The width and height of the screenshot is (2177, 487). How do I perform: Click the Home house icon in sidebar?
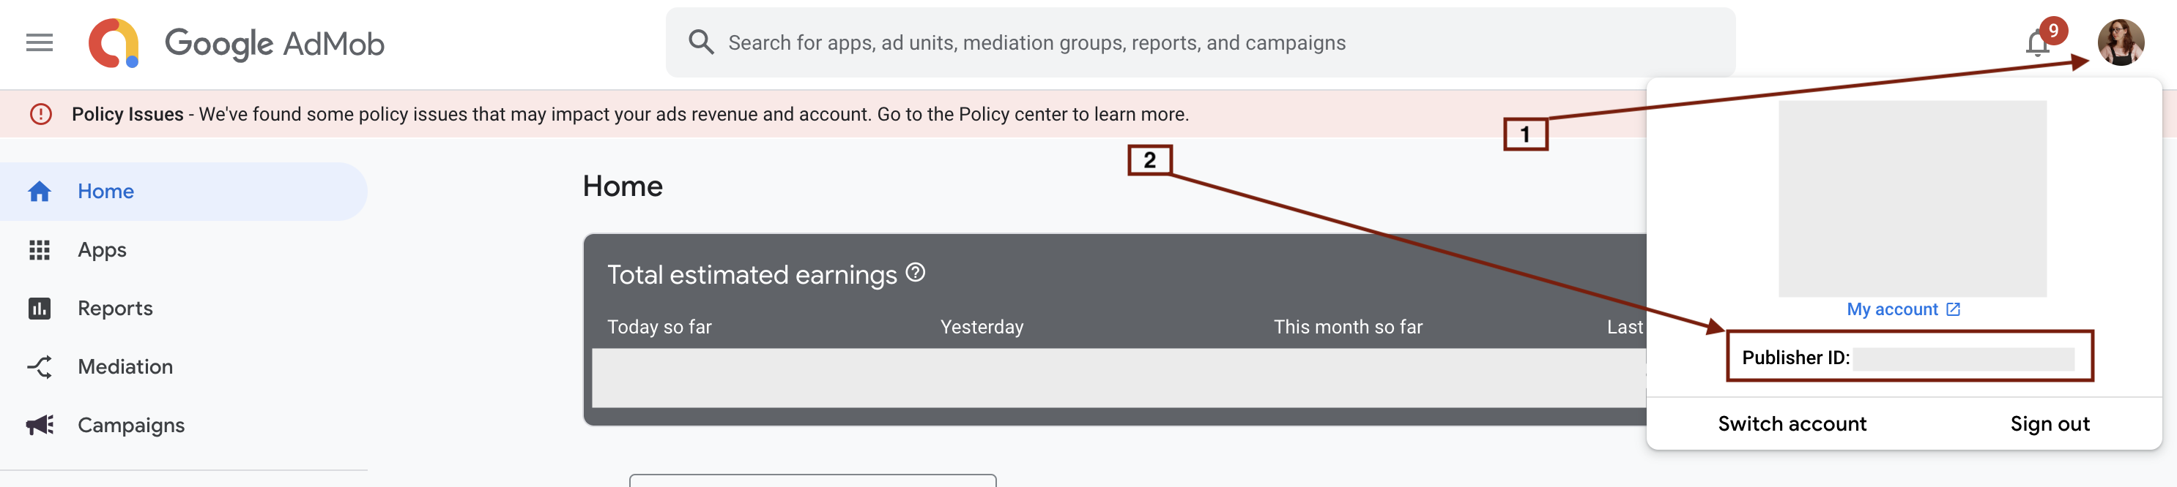tap(39, 192)
